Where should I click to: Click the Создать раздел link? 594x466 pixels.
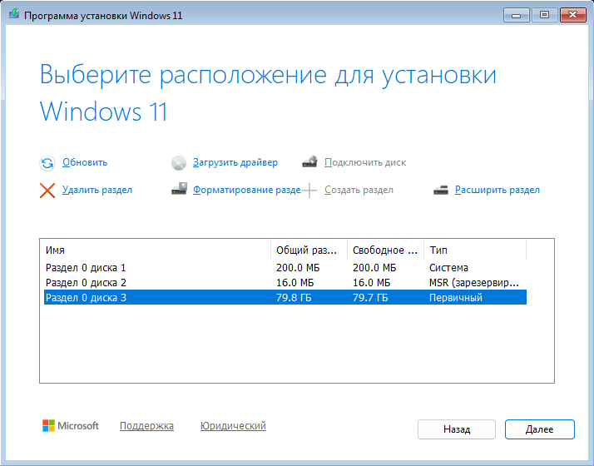[359, 190]
